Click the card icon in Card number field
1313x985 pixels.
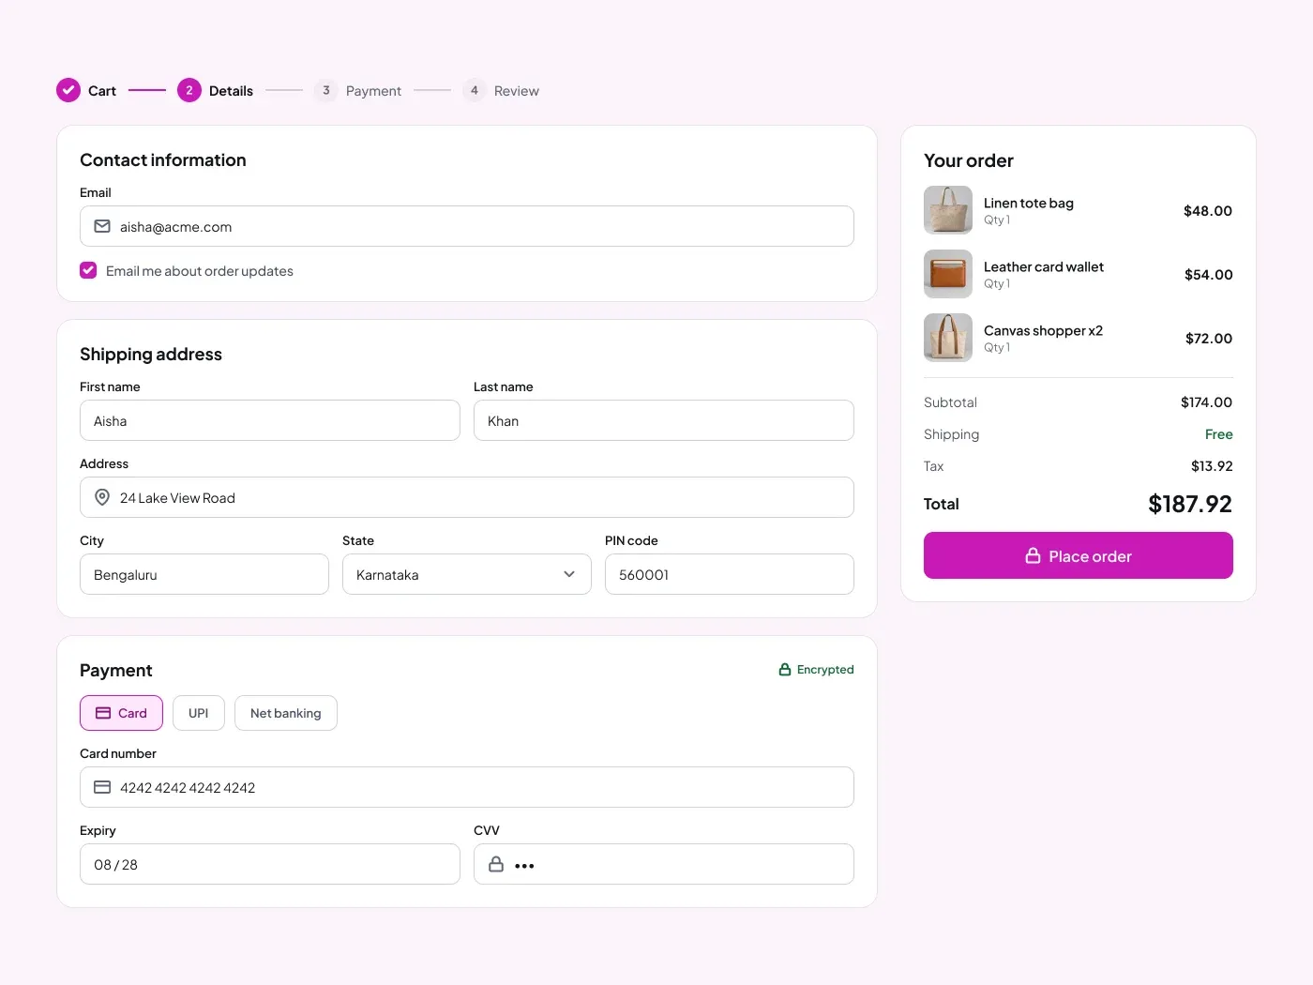[x=102, y=787]
